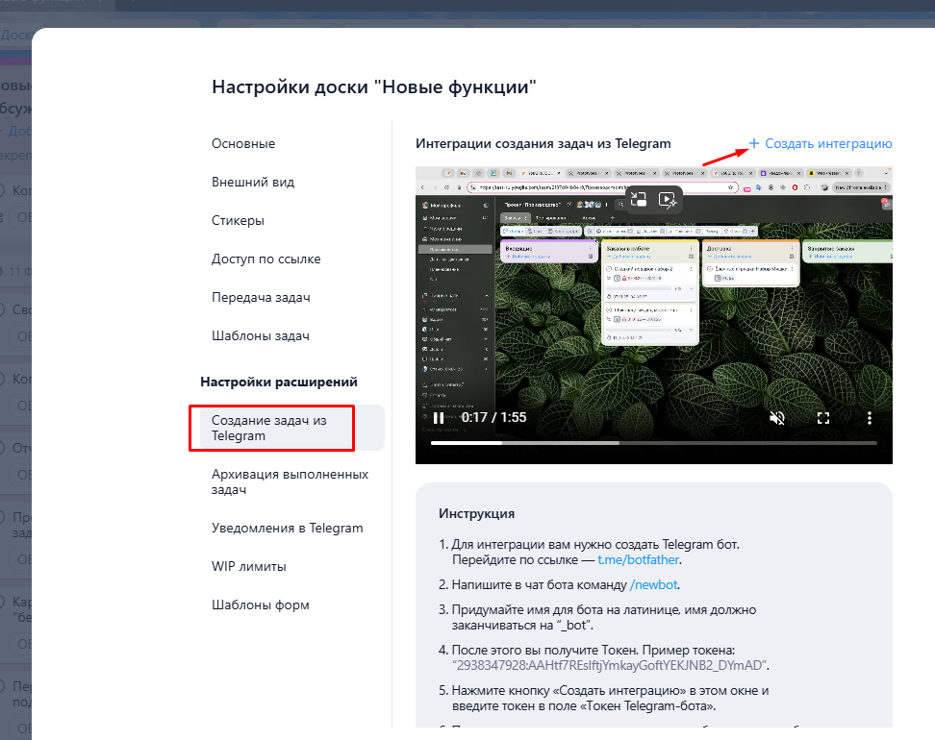Click the plus icon near Создать интеграцию
Viewport: 935px width, 740px height.
point(754,143)
